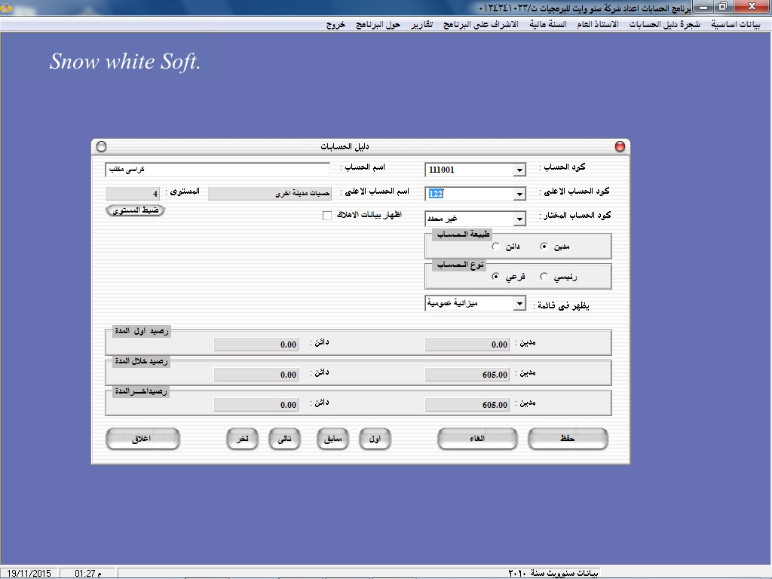The width and height of the screenshot is (772, 579).
Task: Expand the كود الحساب الاعلى dropdown
Action: [x=519, y=195]
